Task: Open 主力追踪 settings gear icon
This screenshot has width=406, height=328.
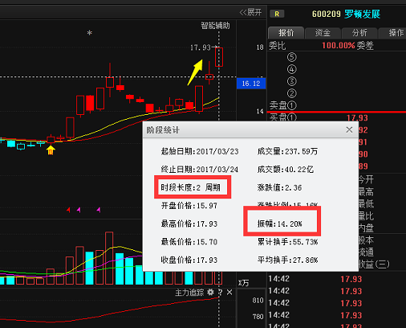Action: click(x=211, y=292)
